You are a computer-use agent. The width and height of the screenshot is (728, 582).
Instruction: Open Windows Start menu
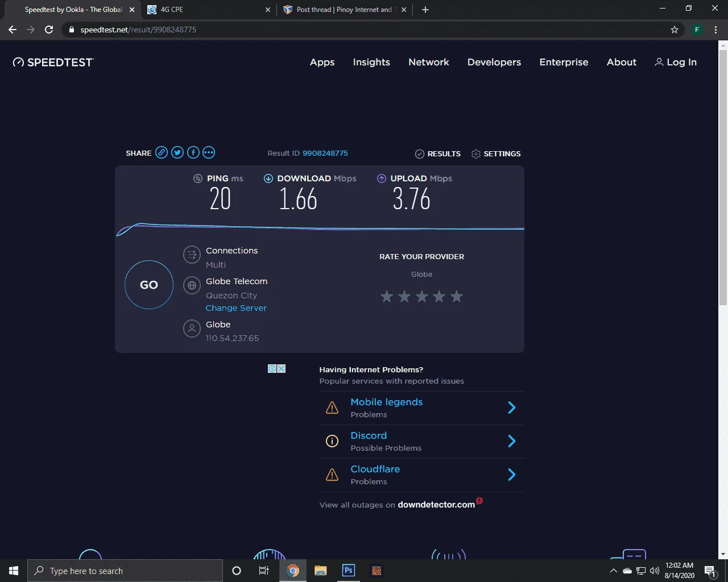[x=14, y=571]
